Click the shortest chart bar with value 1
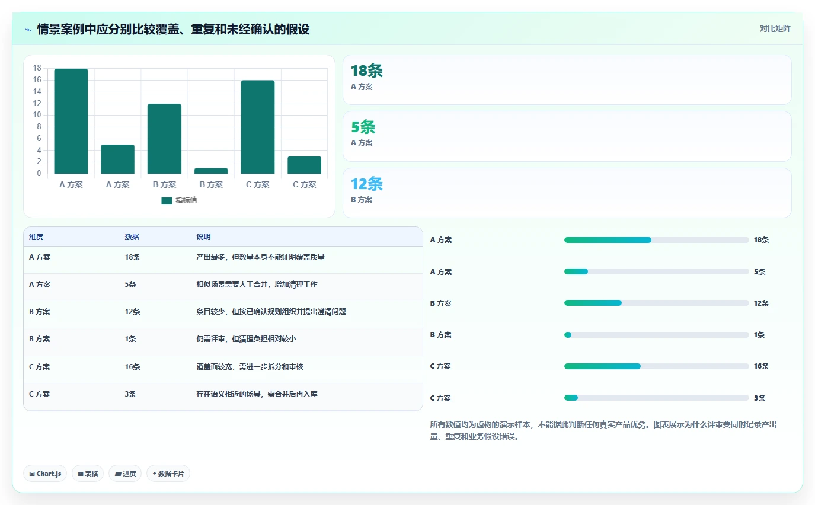This screenshot has width=815, height=505. coord(211,171)
